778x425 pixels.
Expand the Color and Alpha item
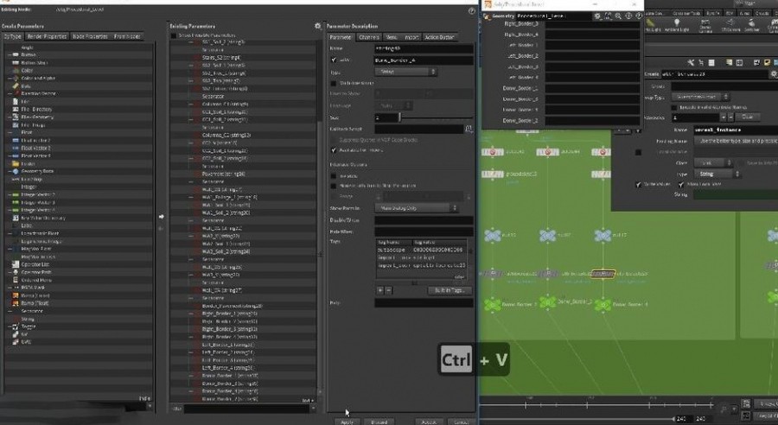pyautogui.click(x=9, y=79)
